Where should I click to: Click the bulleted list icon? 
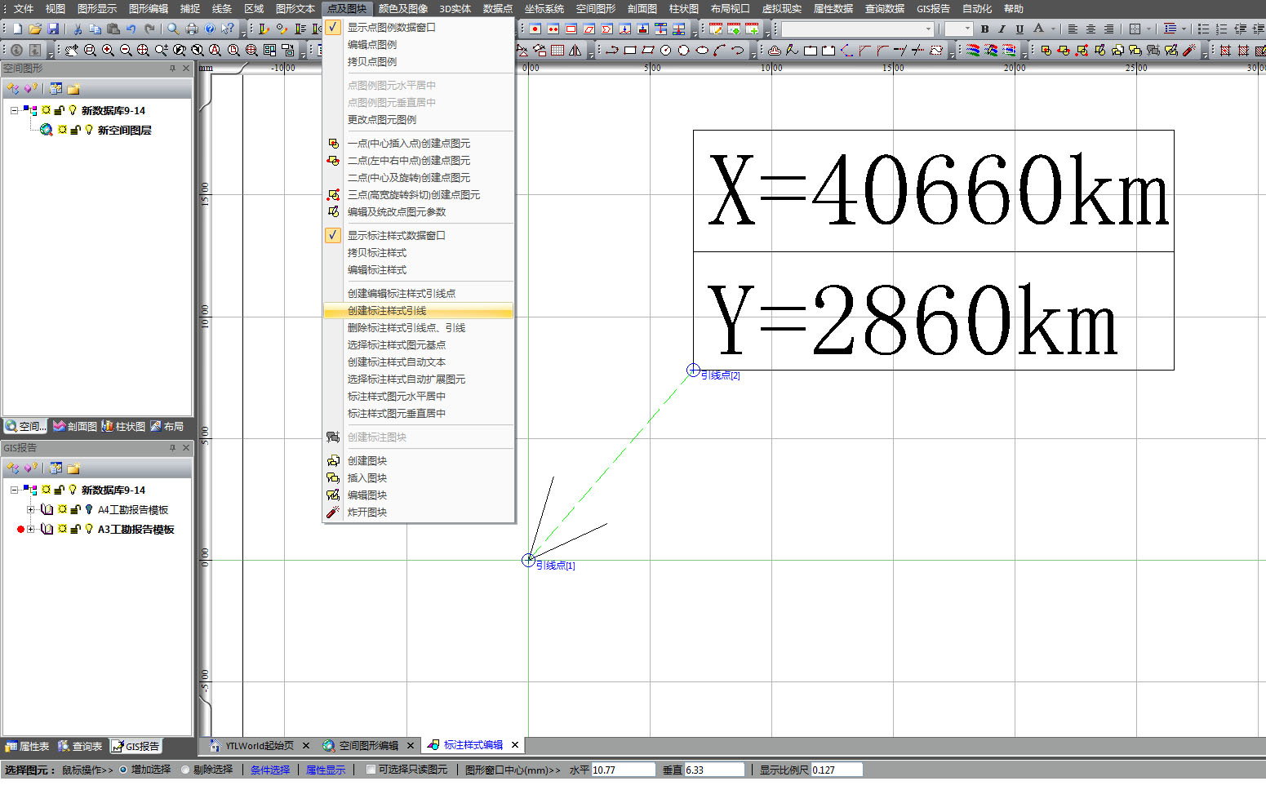point(1203,29)
